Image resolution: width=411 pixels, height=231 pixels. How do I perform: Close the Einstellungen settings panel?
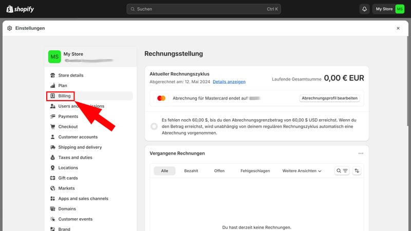[x=398, y=28]
